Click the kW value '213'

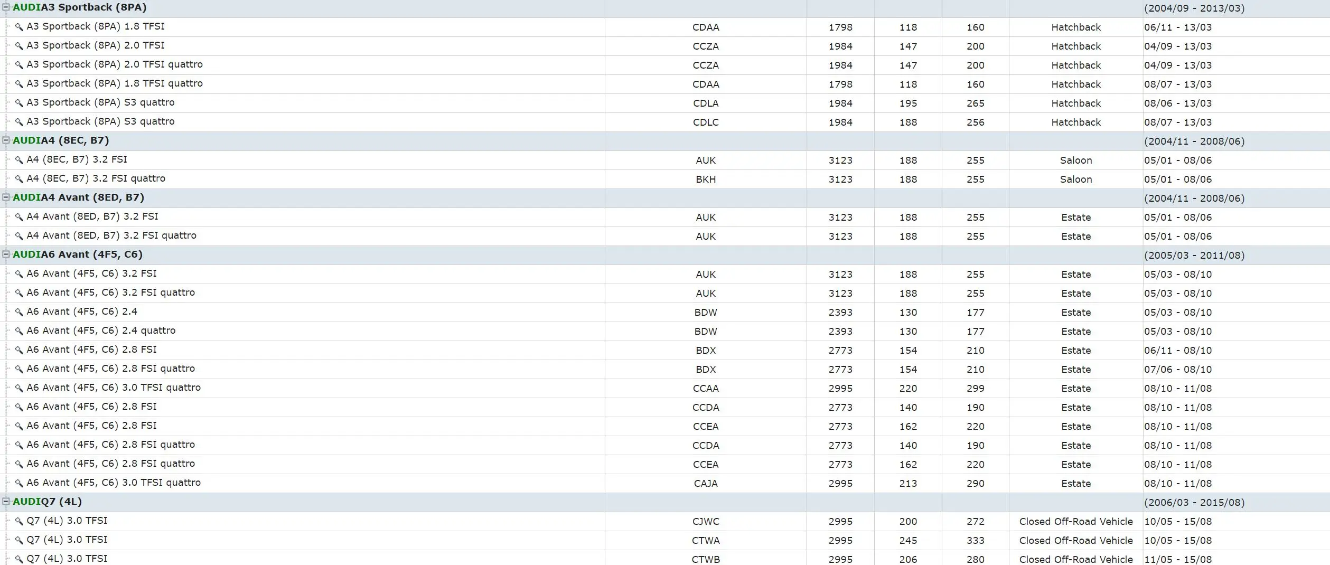[908, 484]
